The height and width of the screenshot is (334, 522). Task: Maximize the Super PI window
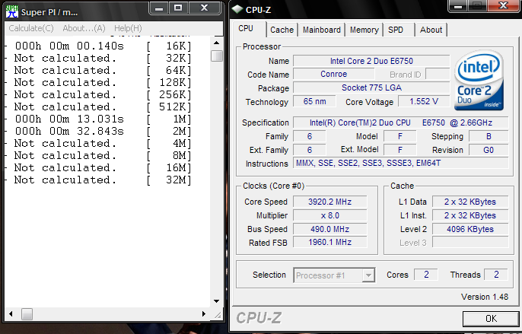point(178,8)
